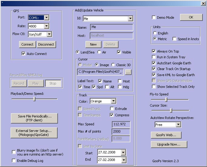Viewport: 207px width, 167px height.
Task: Select the Image cursor option
Action: pyautogui.click(x=97, y=65)
